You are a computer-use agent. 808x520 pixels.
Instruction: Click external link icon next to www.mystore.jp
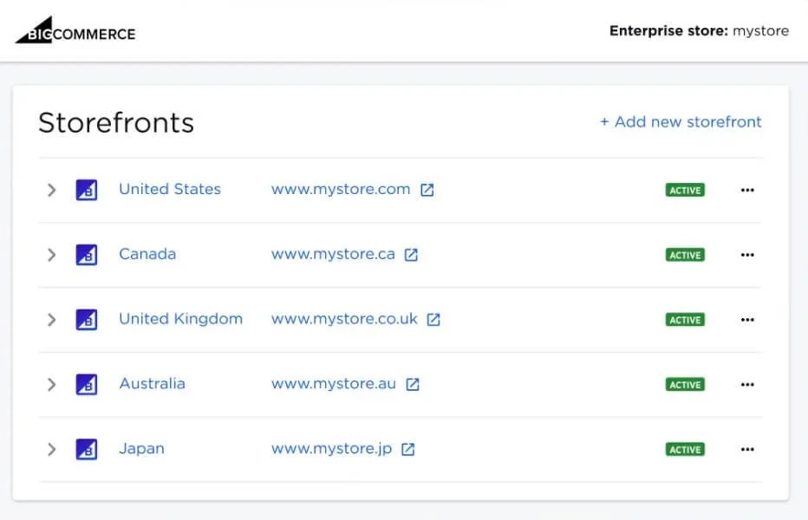(408, 450)
